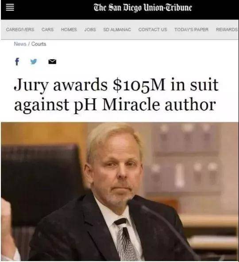
Task: Open Today's Paper link
Action: click(191, 30)
